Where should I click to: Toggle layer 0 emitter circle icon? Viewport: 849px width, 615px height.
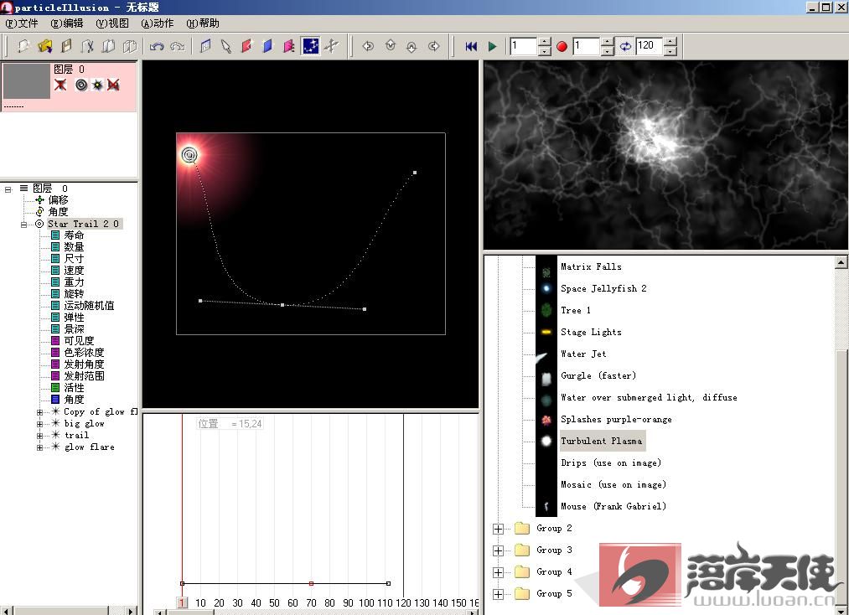click(x=81, y=85)
